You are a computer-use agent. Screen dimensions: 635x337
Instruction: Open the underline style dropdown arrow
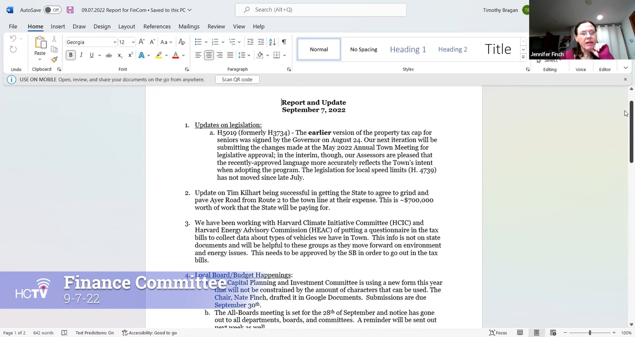pos(99,55)
